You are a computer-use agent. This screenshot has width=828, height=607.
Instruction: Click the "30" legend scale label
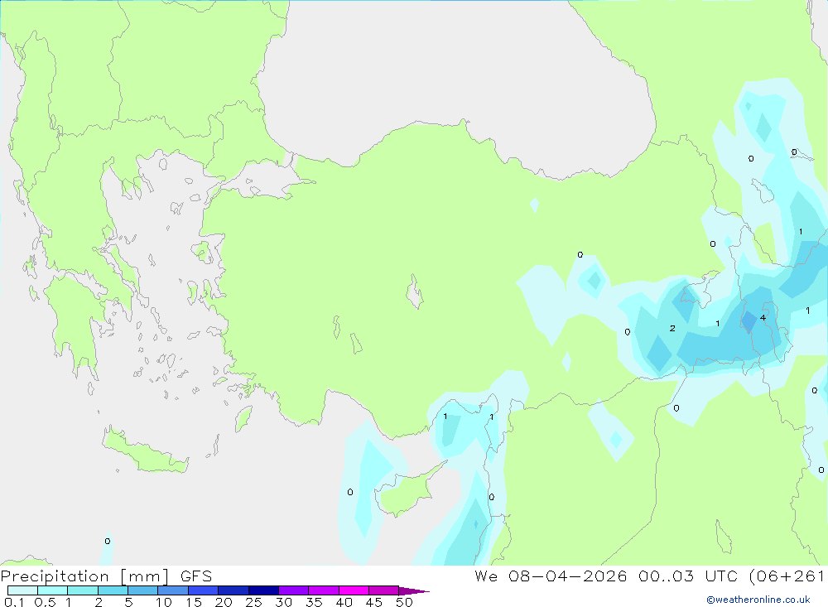coord(284,602)
